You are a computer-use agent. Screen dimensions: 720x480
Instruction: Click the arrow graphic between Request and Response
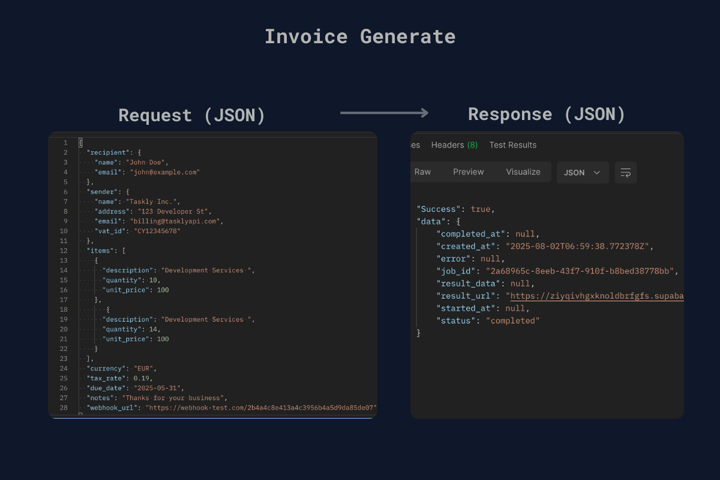click(x=384, y=112)
